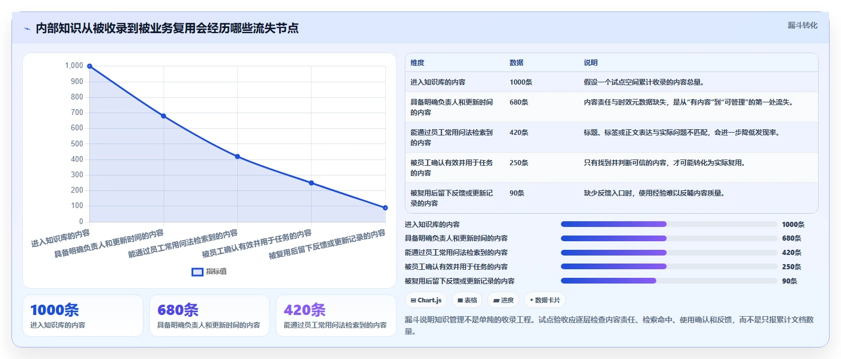The height and width of the screenshot is (359, 841).
Task: Select the 进度 chip
Action: pos(503,300)
